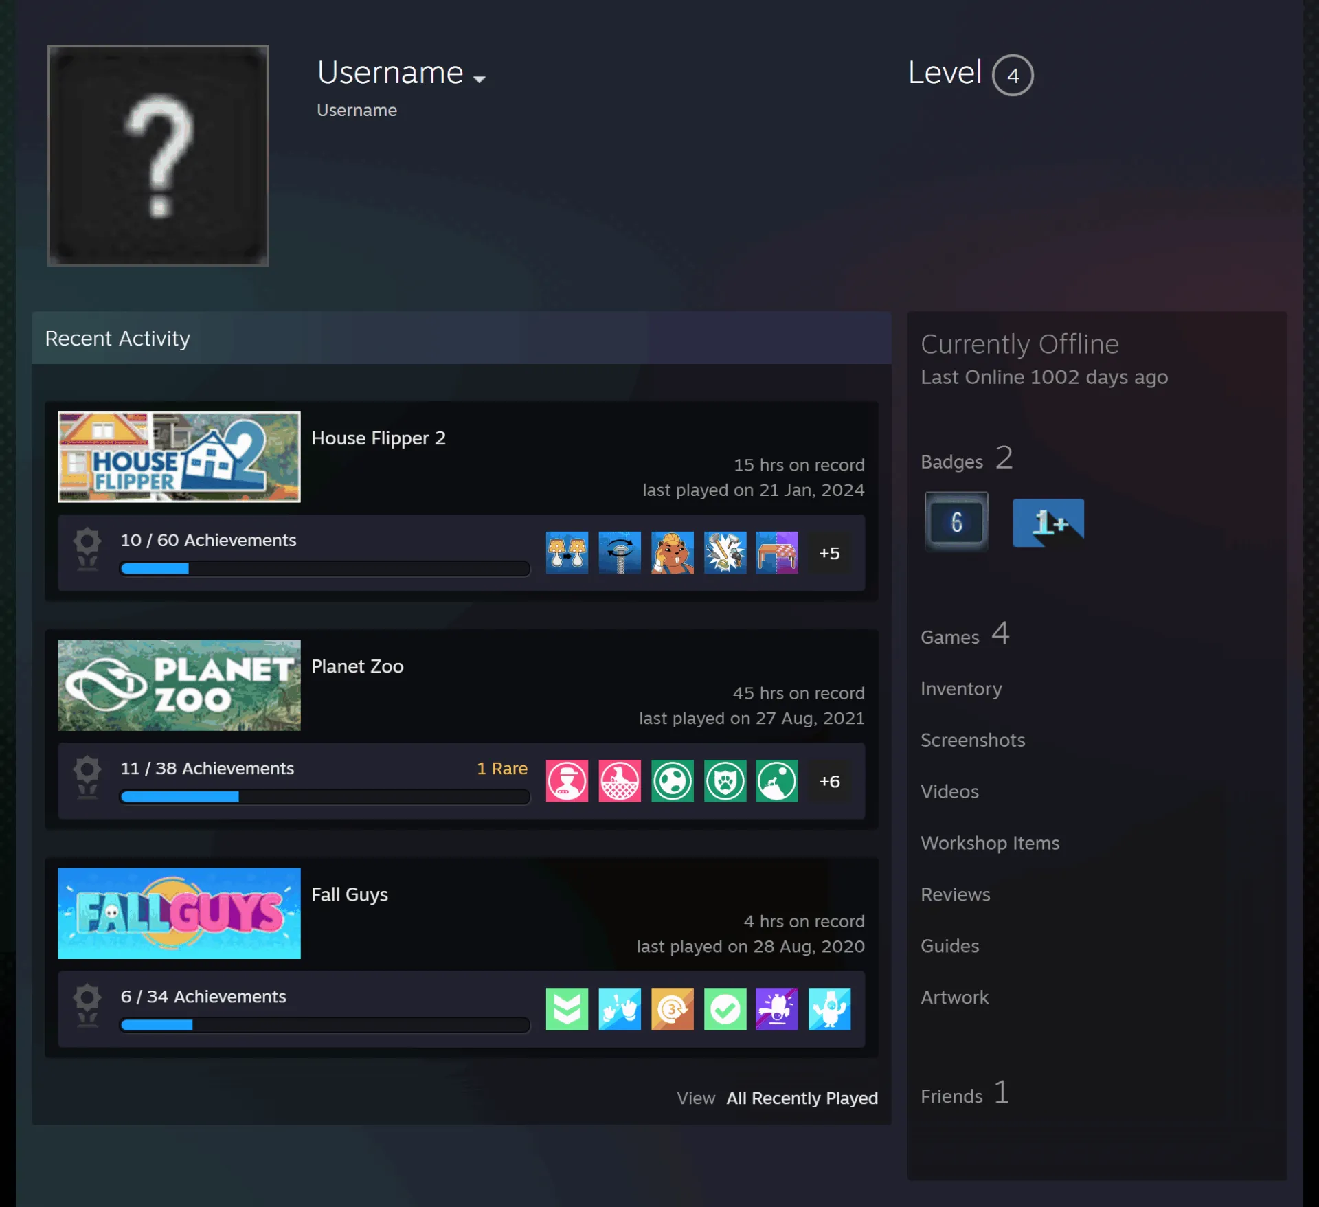
Task: Click the House Flipper 2 title link
Action: (379, 438)
